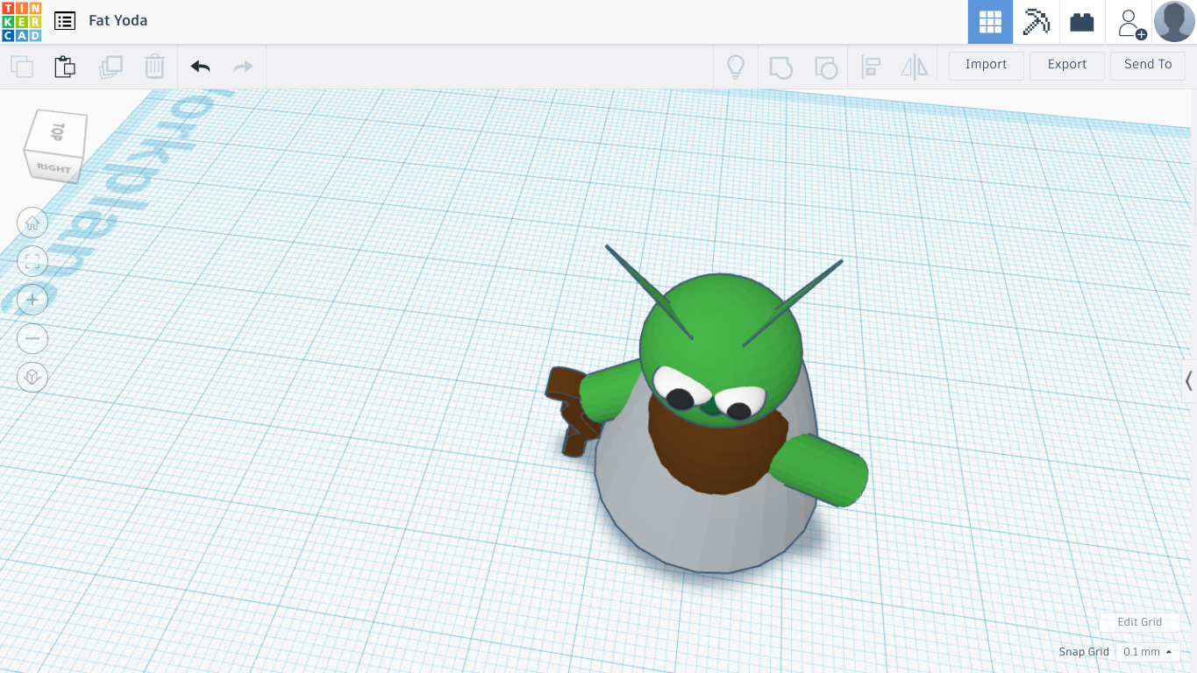Click the TOP face of view cube
This screenshot has width=1197, height=673.
(x=58, y=131)
